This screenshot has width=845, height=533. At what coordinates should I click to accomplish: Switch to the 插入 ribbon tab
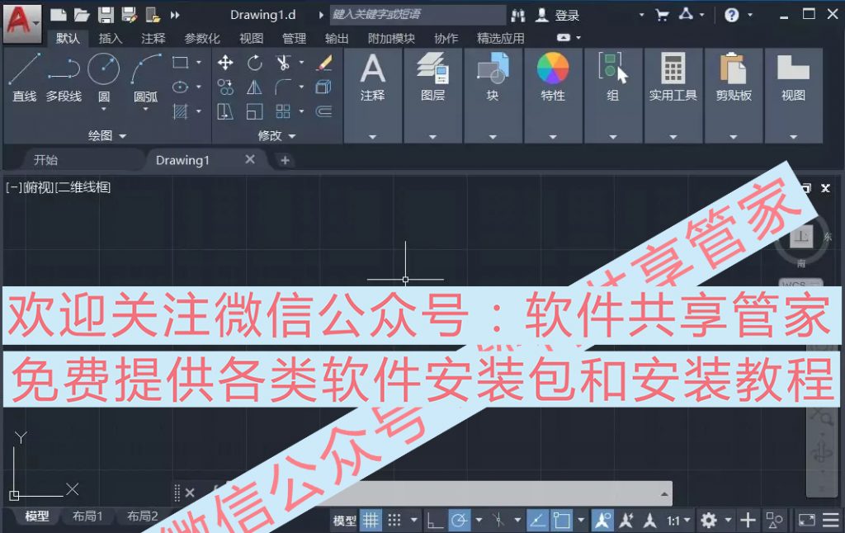click(x=110, y=38)
